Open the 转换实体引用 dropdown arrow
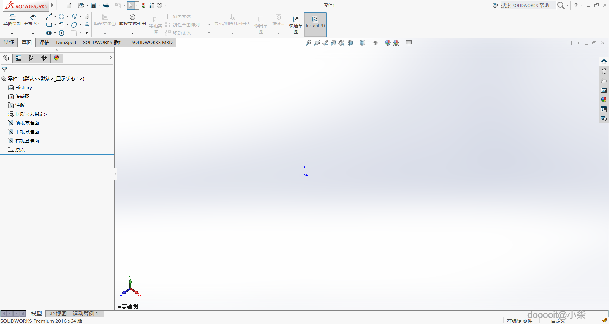609x324 pixels. pyautogui.click(x=132, y=33)
